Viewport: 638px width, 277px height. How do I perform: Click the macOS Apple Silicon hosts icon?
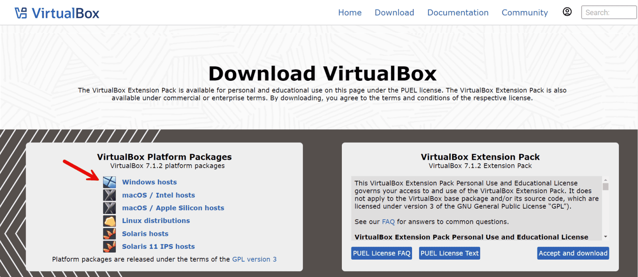coord(109,208)
